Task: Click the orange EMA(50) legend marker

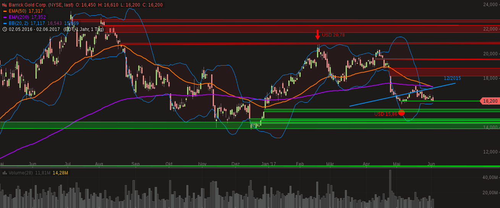Action: [x=5, y=11]
